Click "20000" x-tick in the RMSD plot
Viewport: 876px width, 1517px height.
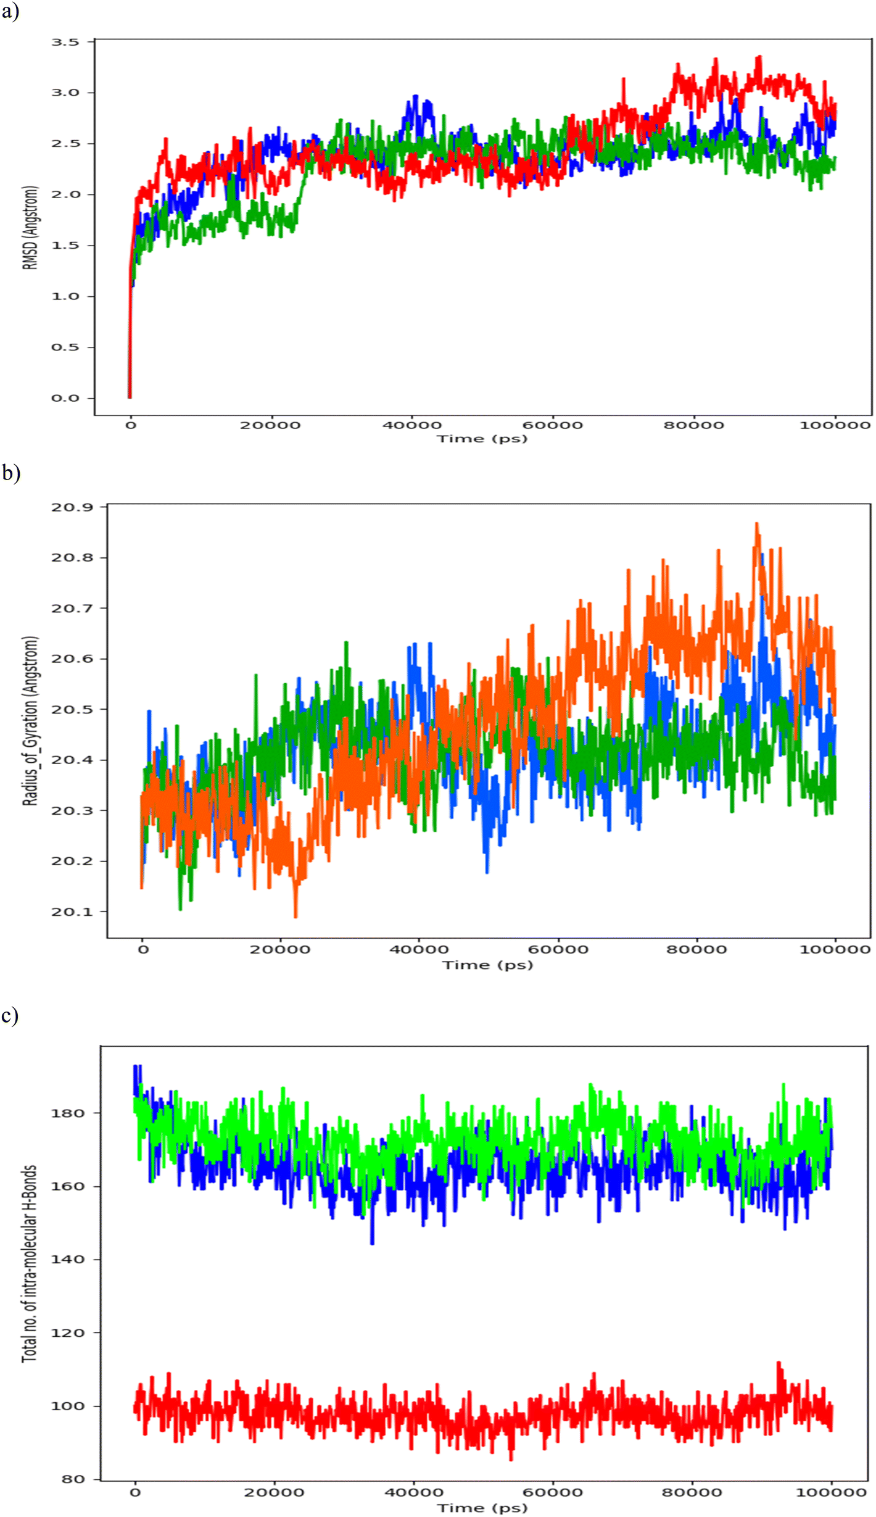point(271,425)
